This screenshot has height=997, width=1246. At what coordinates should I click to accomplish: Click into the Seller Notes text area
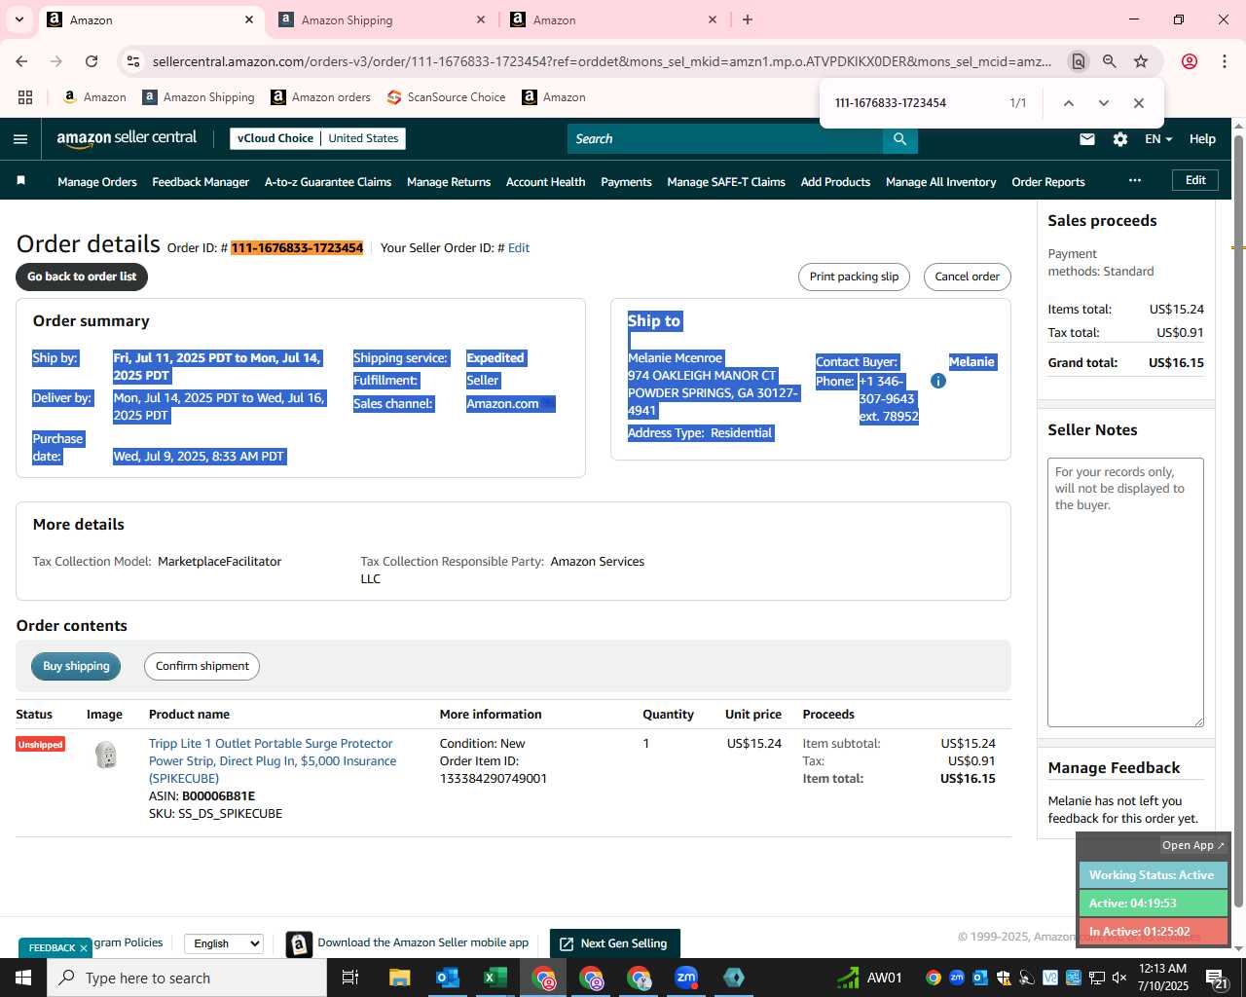point(1125,592)
